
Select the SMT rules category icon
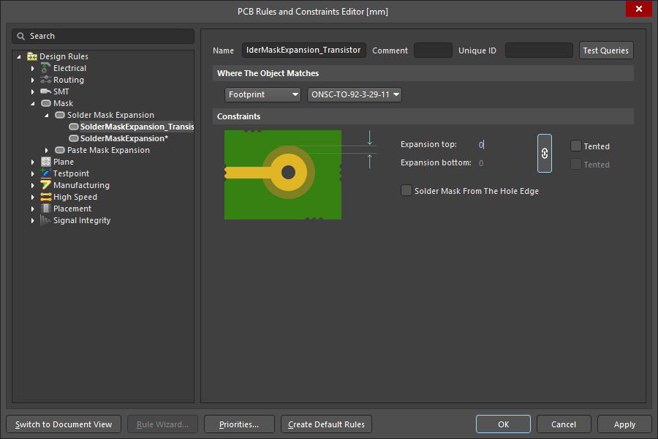point(45,91)
